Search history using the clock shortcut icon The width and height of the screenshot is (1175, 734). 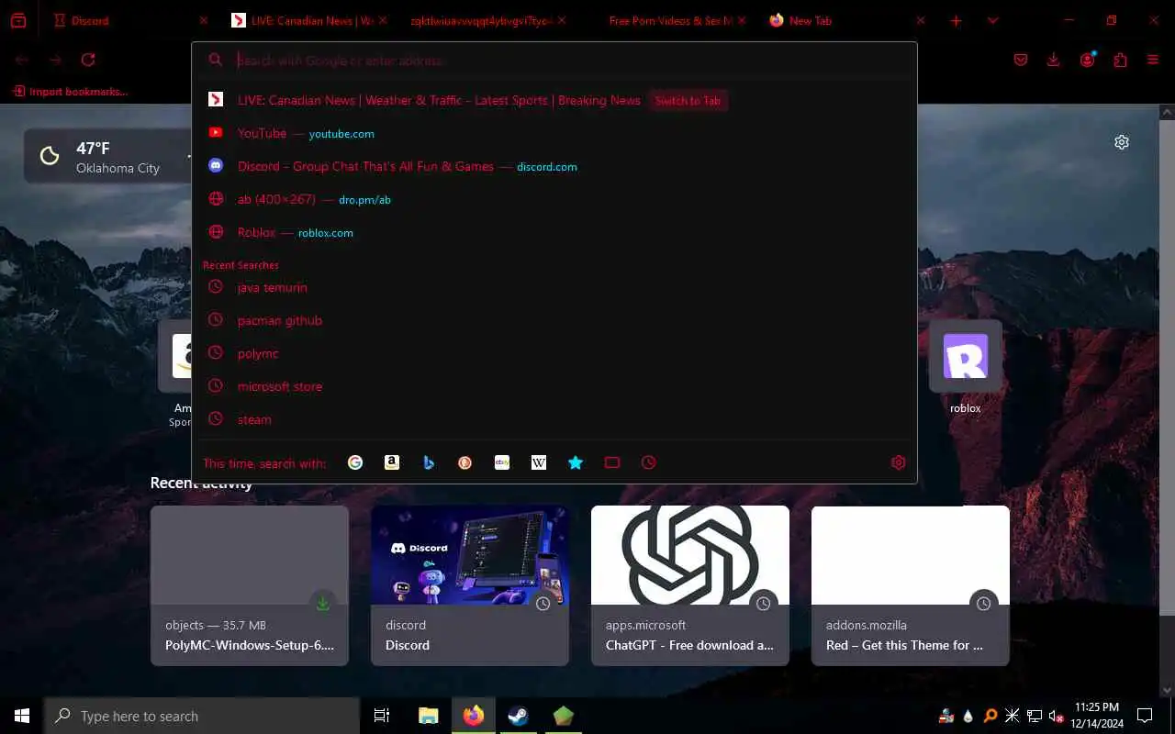pos(649,462)
